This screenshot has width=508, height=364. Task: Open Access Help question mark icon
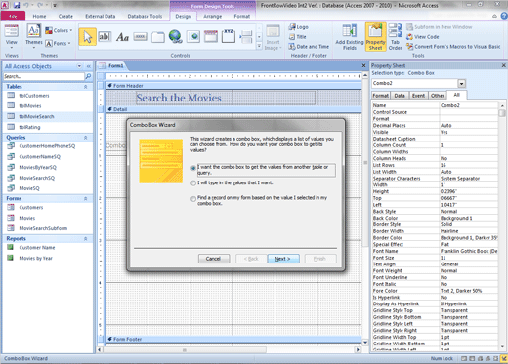click(x=504, y=16)
